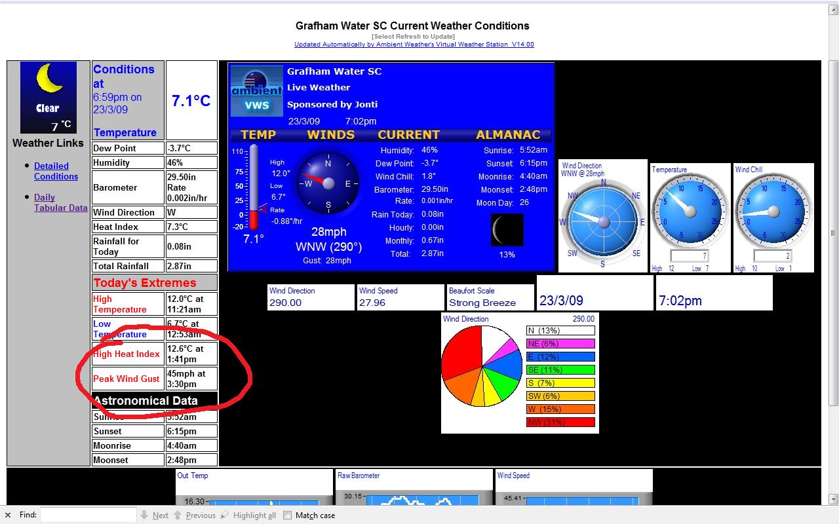Click the N (13%) white legend swatch
839x524 pixels.
pyautogui.click(x=560, y=331)
